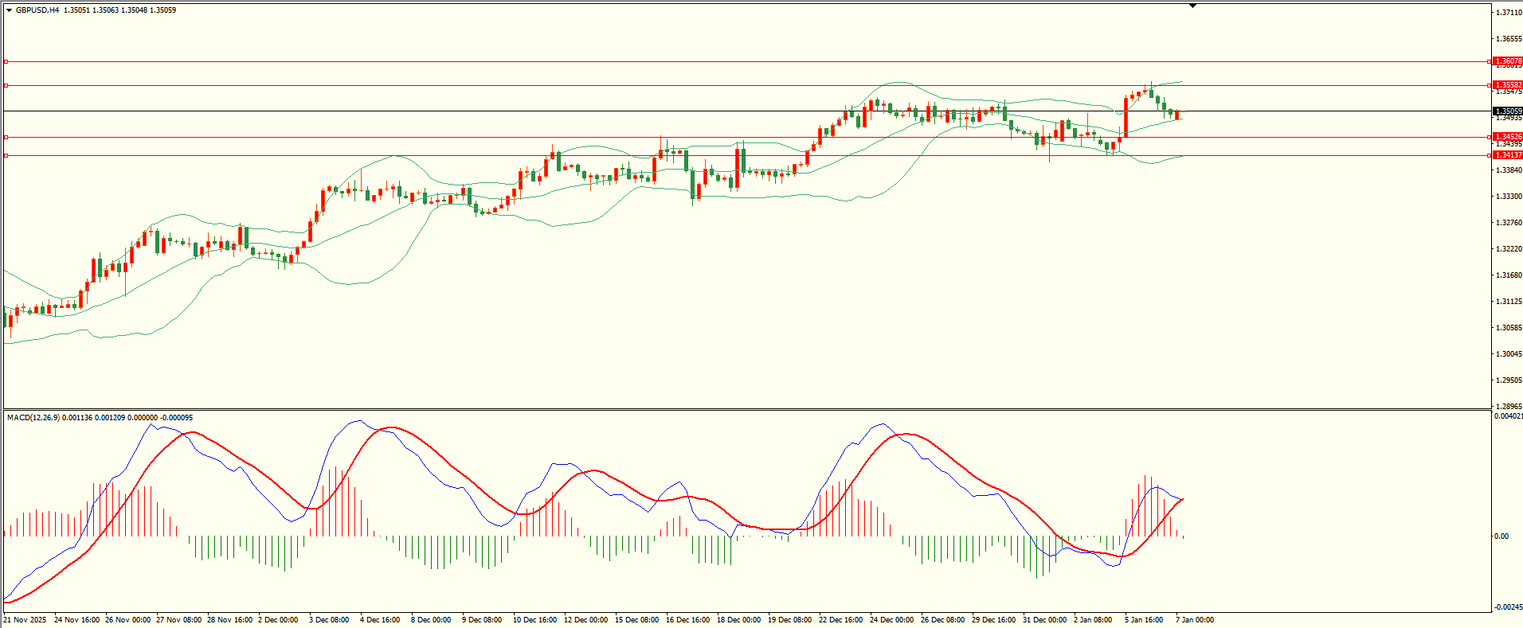The height and width of the screenshot is (628, 1523).
Task: Click left handle of the 1.36078 line
Action: pos(6,61)
